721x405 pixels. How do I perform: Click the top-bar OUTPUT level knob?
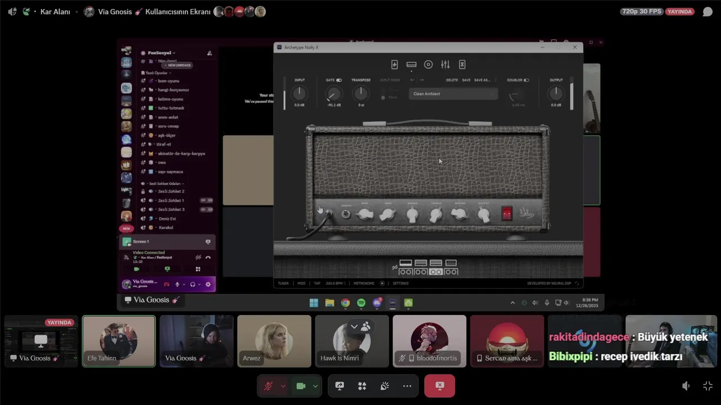click(x=556, y=94)
